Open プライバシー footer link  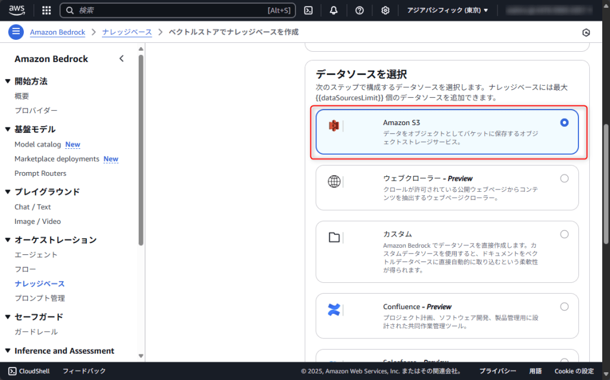point(497,371)
